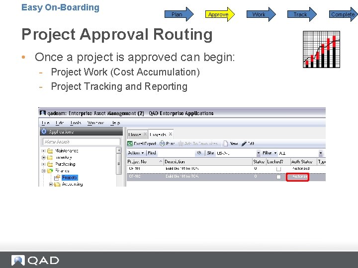Open the Filter dropdown label arrow
The height and width of the screenshot is (268, 358).
tap(275, 153)
